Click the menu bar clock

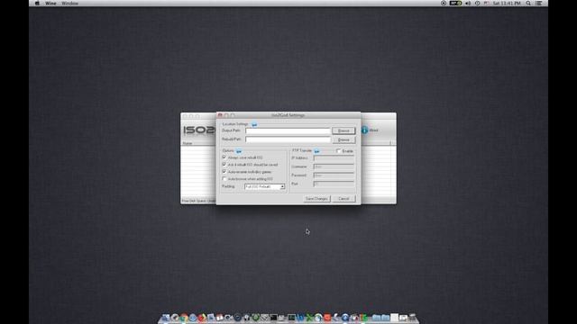(507, 4)
